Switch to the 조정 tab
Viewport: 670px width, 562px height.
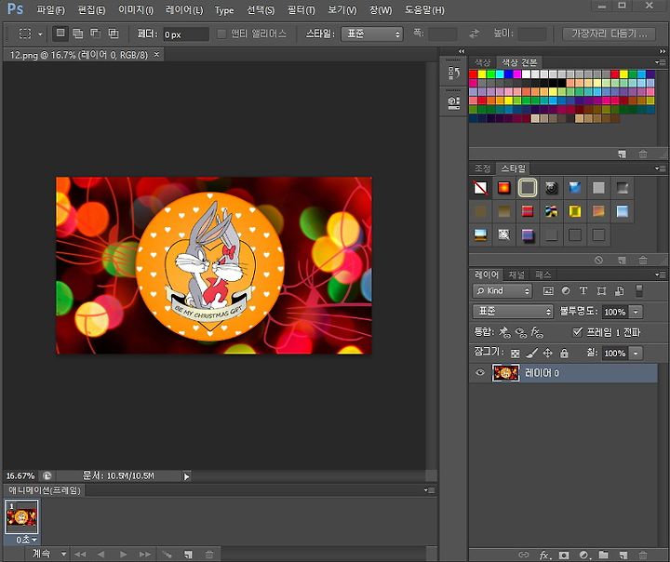tap(482, 168)
